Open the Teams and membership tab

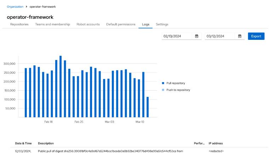(x=52, y=24)
